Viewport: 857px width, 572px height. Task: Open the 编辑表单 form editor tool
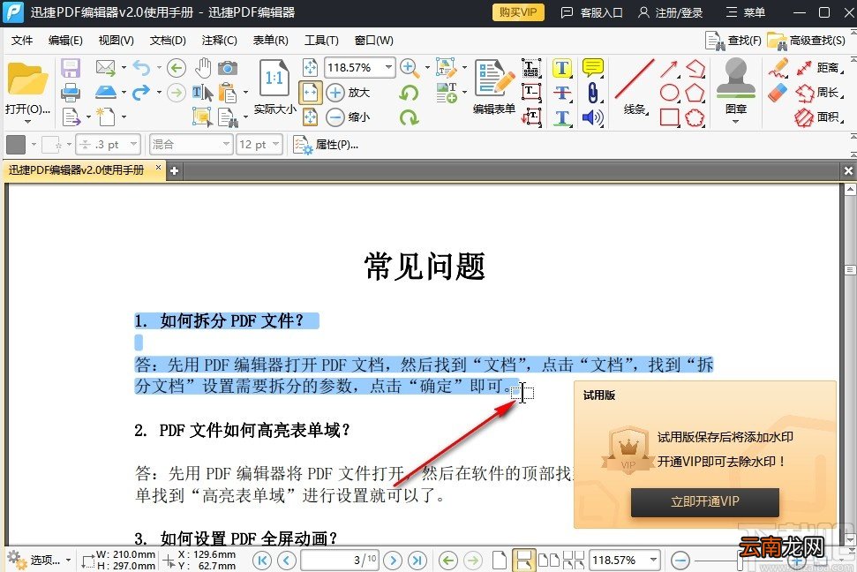click(x=494, y=87)
